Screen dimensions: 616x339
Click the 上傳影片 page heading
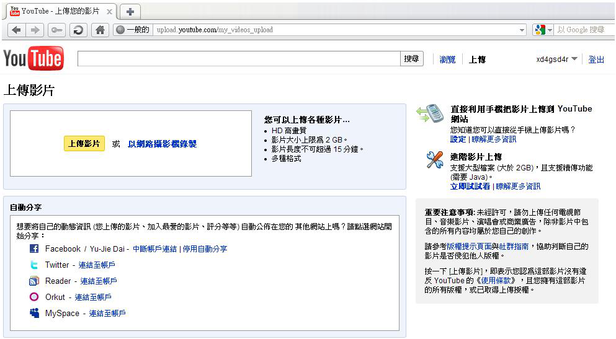point(29,90)
